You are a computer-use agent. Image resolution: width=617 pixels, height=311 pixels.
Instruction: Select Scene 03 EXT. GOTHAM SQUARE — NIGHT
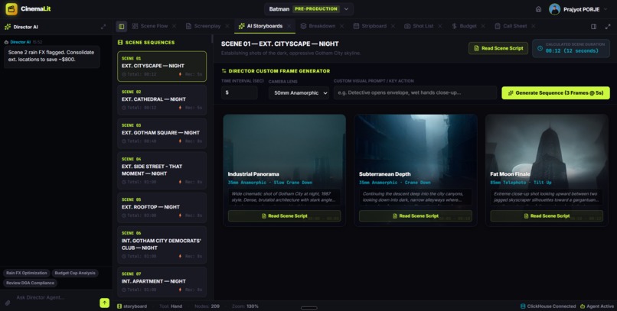pyautogui.click(x=162, y=134)
